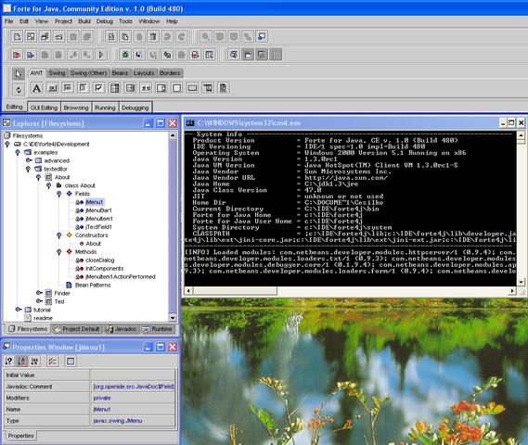Screen dimensions: 528x445
Task: Toggle the palette Connection Mode button
Action: 19,90
